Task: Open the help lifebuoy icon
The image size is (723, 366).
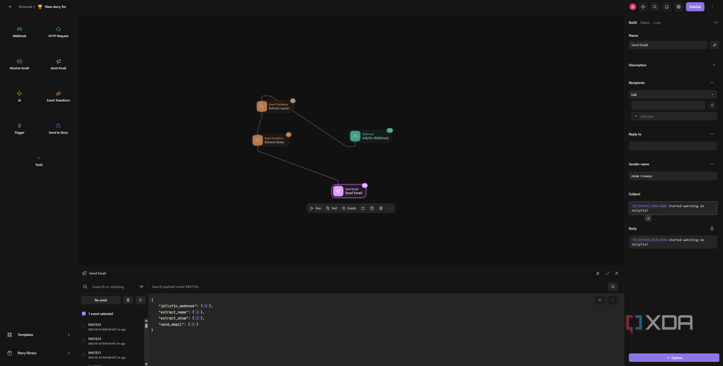Action: click(679, 7)
